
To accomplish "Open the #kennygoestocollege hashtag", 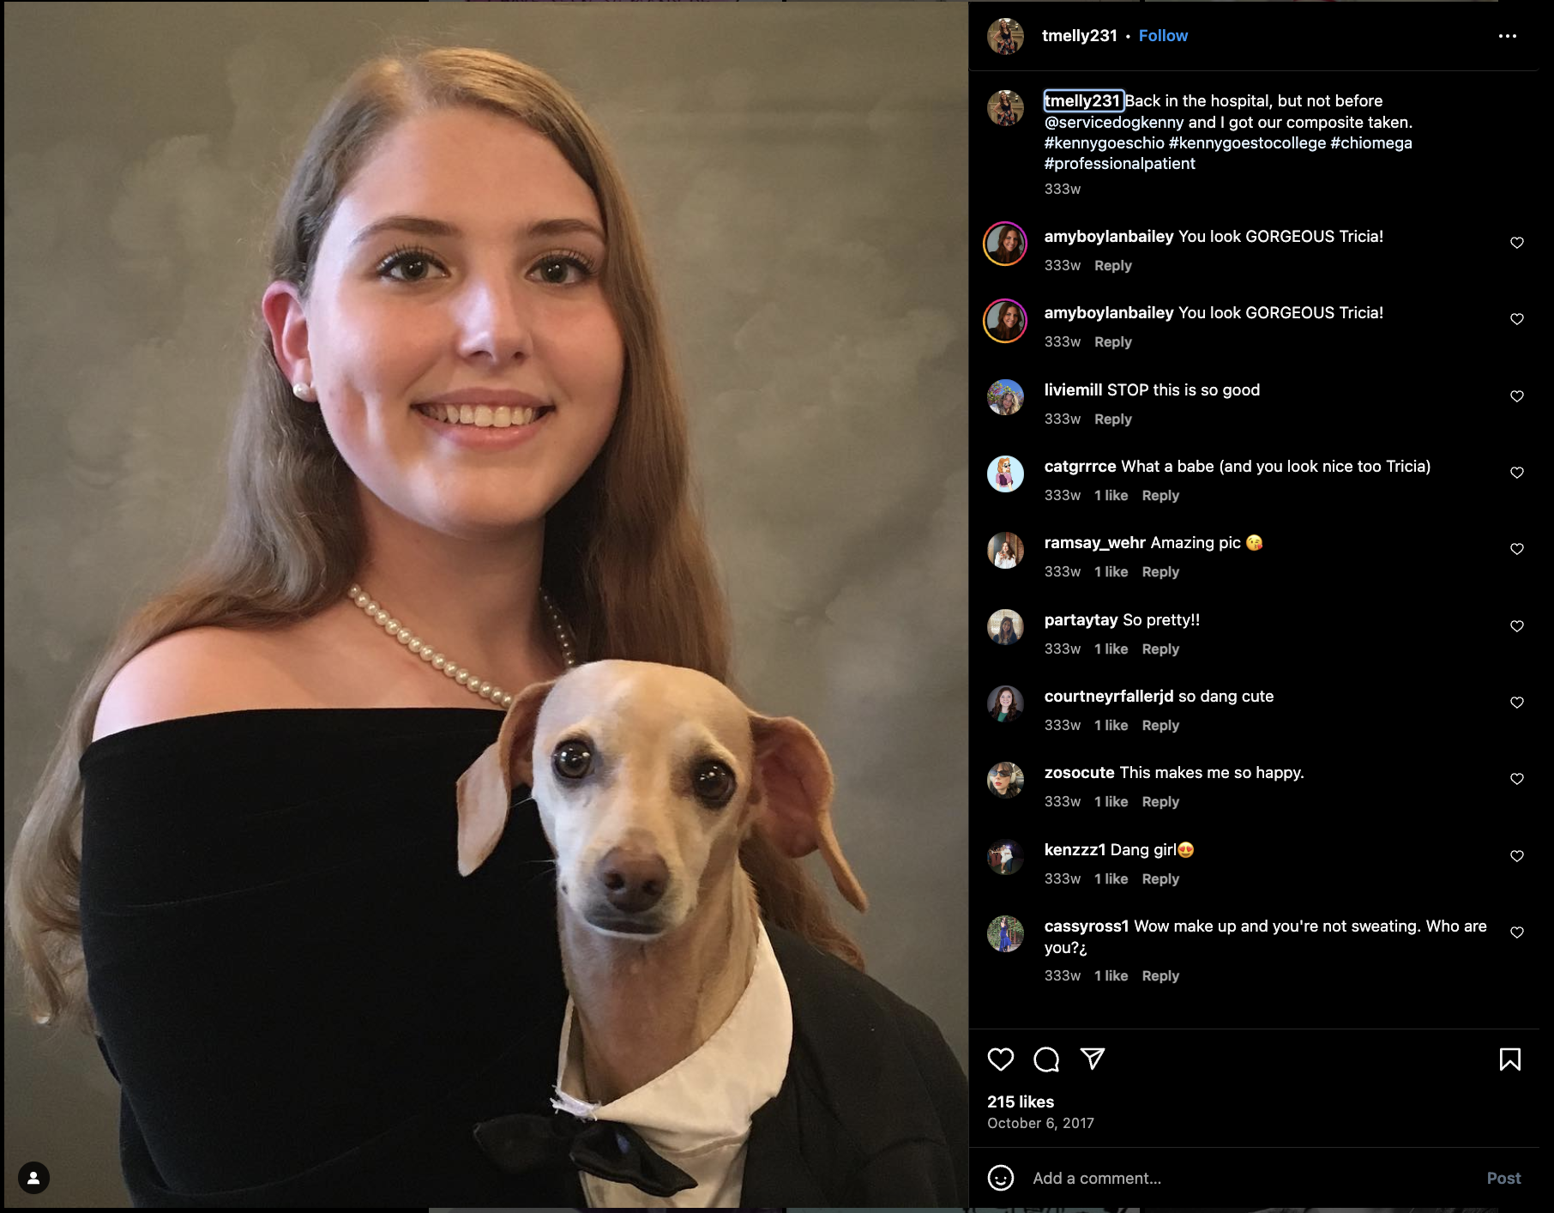I will pos(1247,142).
